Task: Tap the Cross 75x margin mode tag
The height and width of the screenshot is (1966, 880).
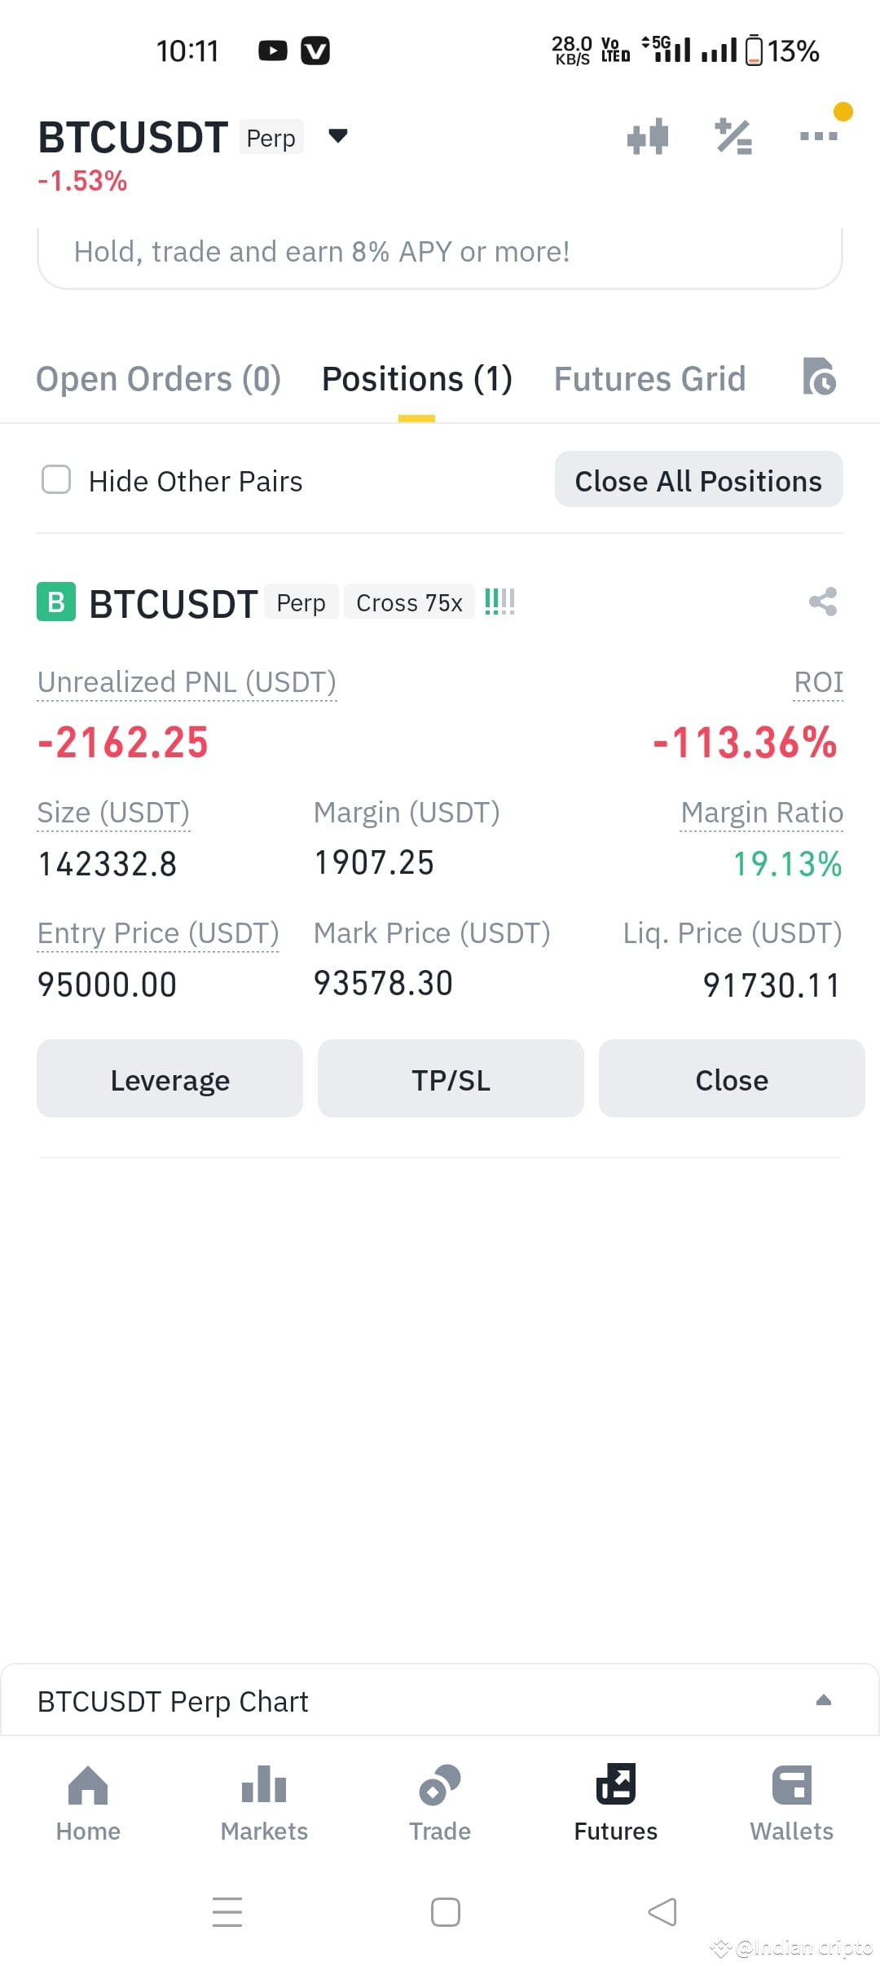Action: click(x=409, y=602)
